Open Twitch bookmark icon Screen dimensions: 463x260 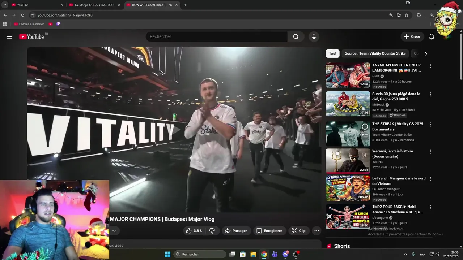[x=58, y=24]
